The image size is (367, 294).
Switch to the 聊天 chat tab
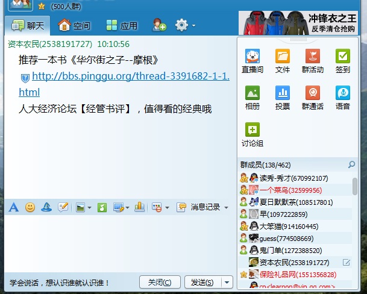[28, 25]
